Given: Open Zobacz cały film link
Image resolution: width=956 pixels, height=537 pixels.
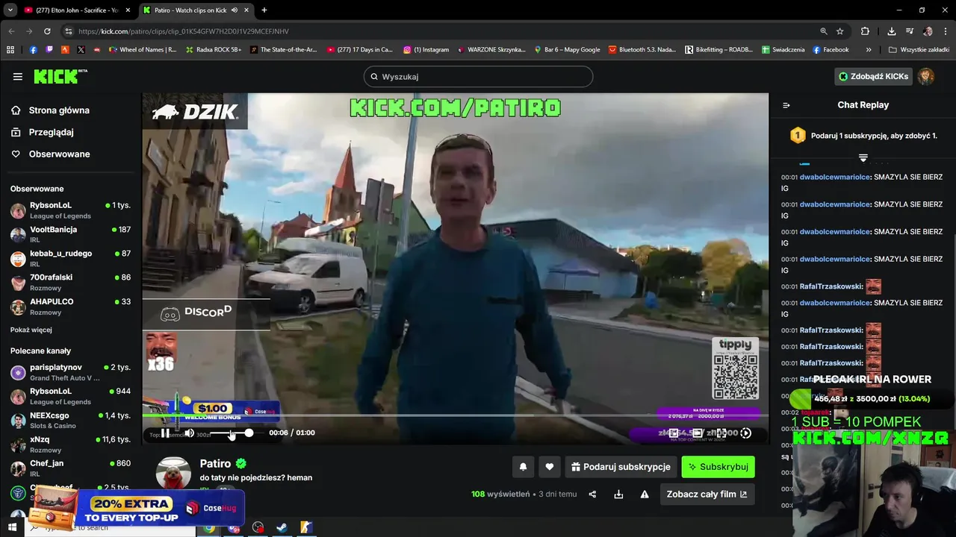Looking at the screenshot, I should click(707, 494).
